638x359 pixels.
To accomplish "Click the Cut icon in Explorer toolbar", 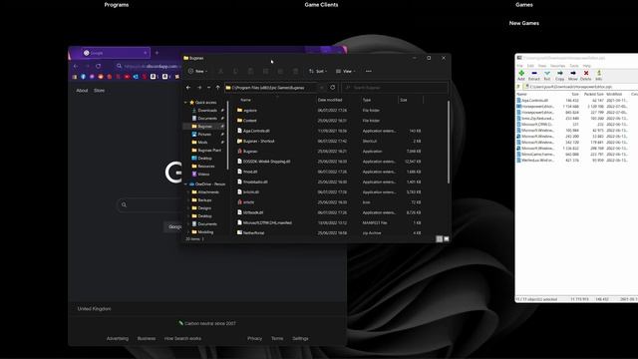I will click(221, 71).
